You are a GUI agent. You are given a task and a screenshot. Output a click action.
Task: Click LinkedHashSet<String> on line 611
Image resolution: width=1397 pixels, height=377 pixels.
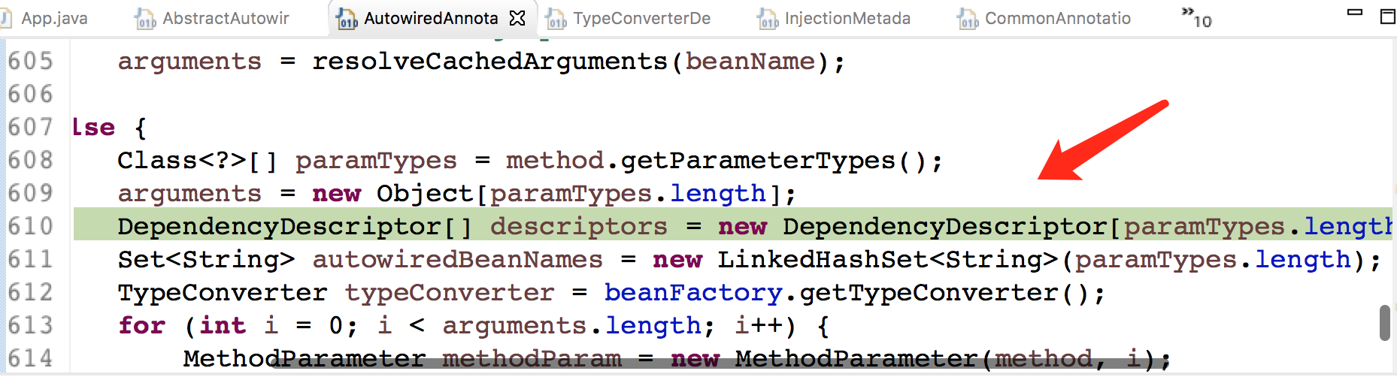click(888, 260)
